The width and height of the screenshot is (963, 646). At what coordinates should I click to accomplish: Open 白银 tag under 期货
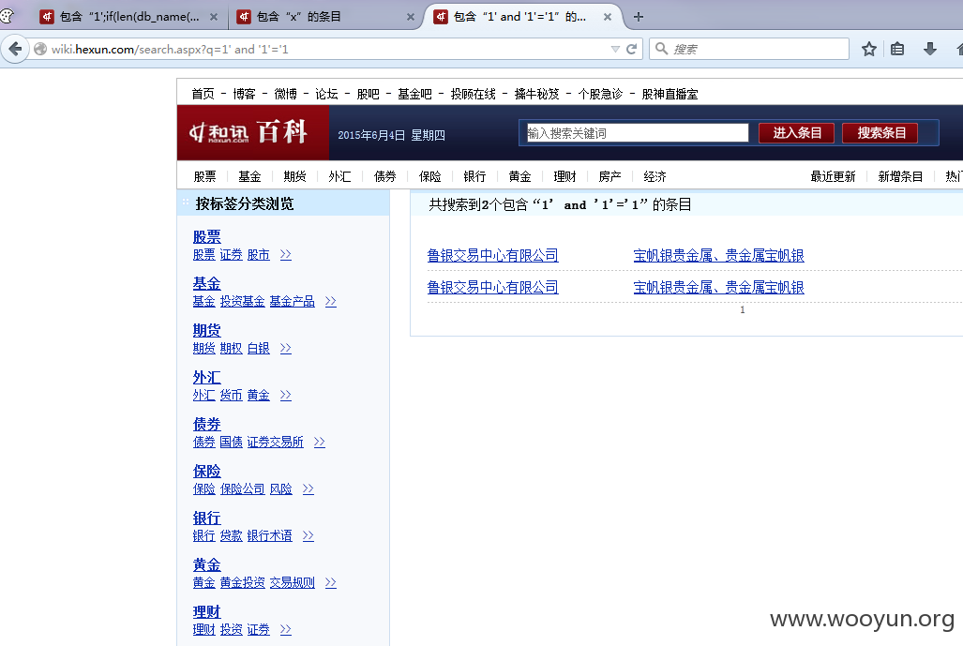pos(259,348)
